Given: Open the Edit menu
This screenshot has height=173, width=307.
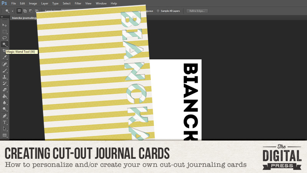Looking at the screenshot, I should tap(22, 3).
